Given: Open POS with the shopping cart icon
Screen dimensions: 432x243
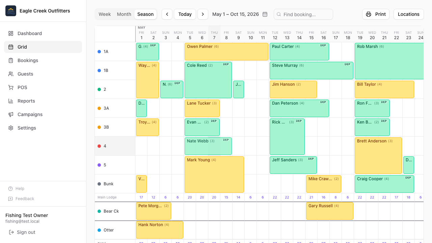Looking at the screenshot, I should [x=10, y=87].
